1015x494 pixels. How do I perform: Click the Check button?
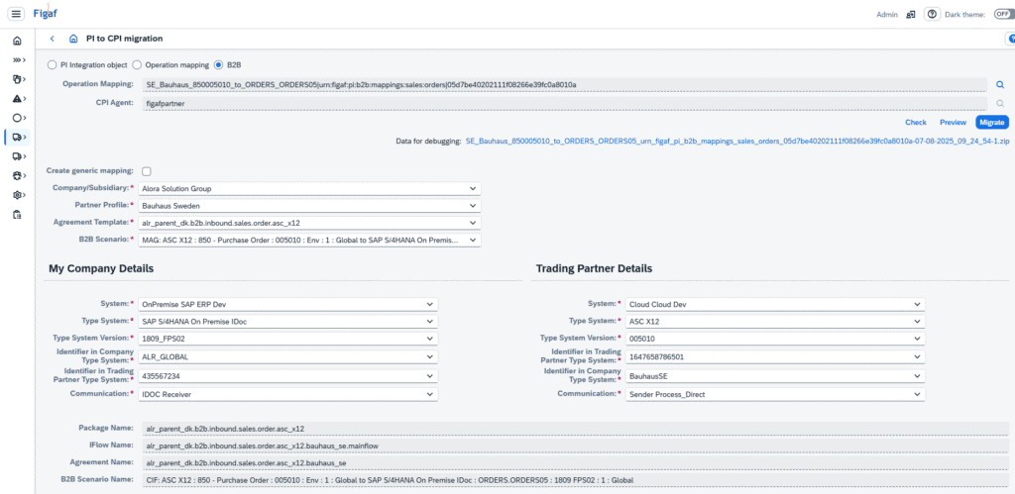pos(915,122)
